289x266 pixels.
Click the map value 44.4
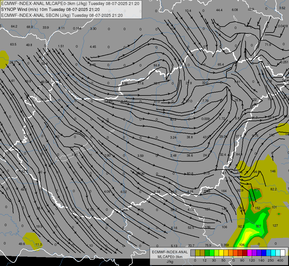[219, 10]
